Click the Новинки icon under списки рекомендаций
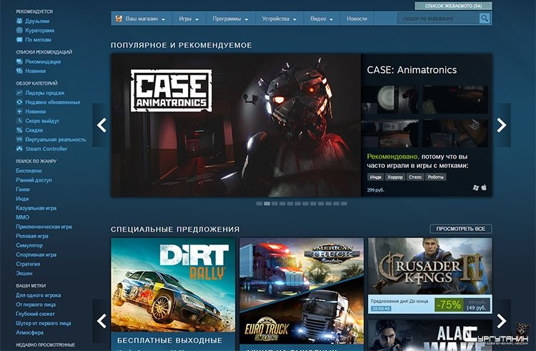This screenshot has height=351, width=536. click(19, 71)
